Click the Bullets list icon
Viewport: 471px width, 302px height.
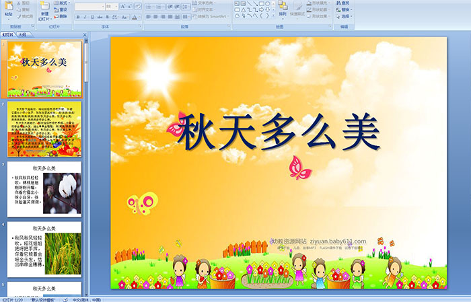[149, 7]
